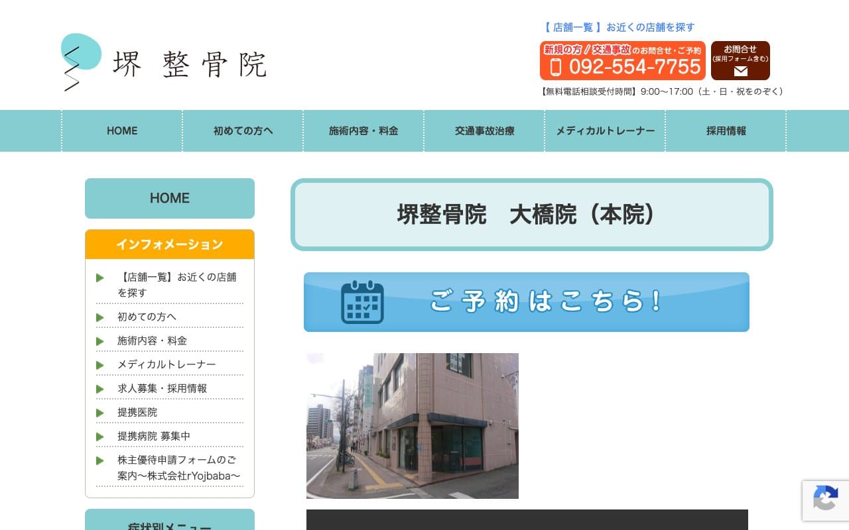
Task: Click the phone icon beside 092-554-7755
Action: (x=556, y=66)
